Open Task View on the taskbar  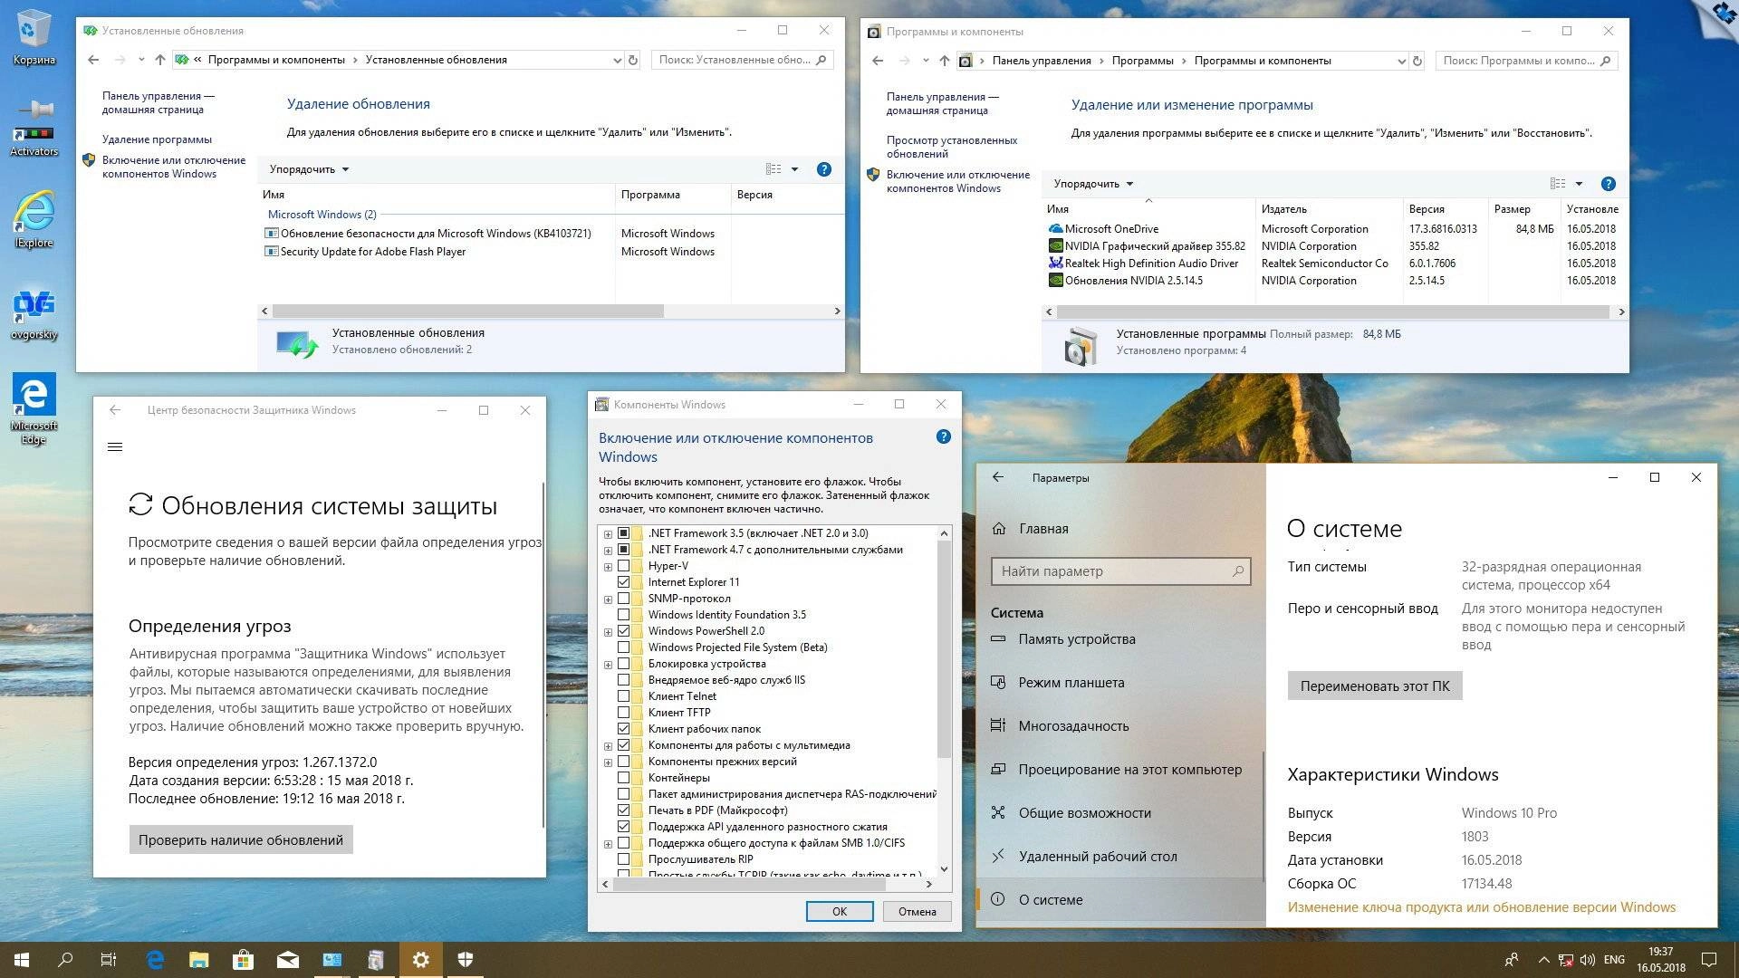pos(109,960)
